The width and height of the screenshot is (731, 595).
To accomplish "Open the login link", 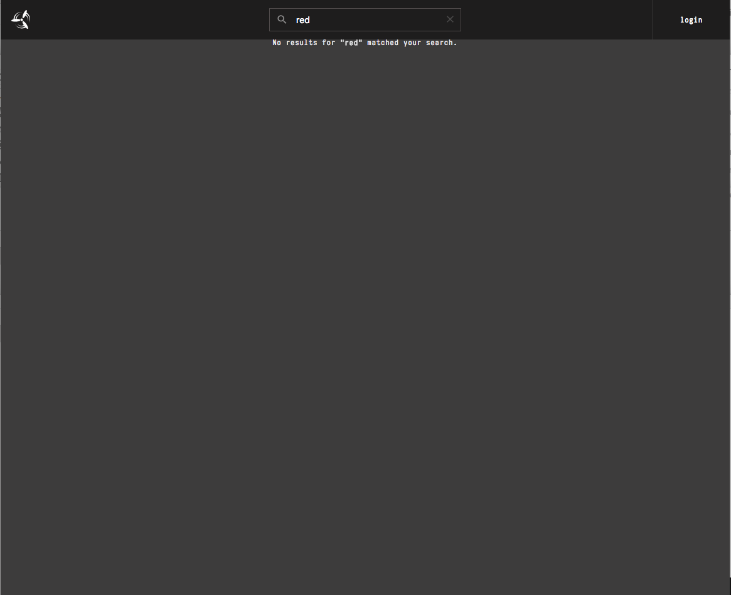I will (691, 19).
